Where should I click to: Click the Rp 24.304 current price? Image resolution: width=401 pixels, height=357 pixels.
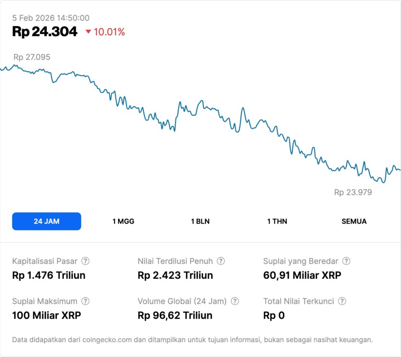click(45, 32)
